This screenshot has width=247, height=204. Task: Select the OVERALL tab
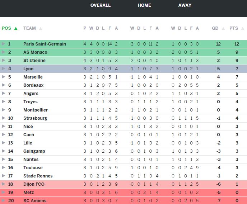click(101, 5)
